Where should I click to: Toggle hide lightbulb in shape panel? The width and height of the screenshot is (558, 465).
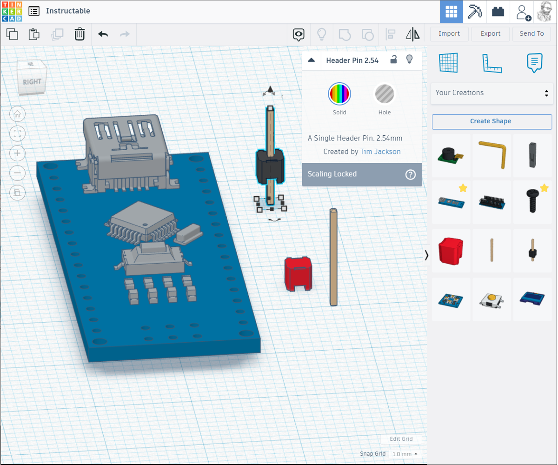click(x=410, y=59)
